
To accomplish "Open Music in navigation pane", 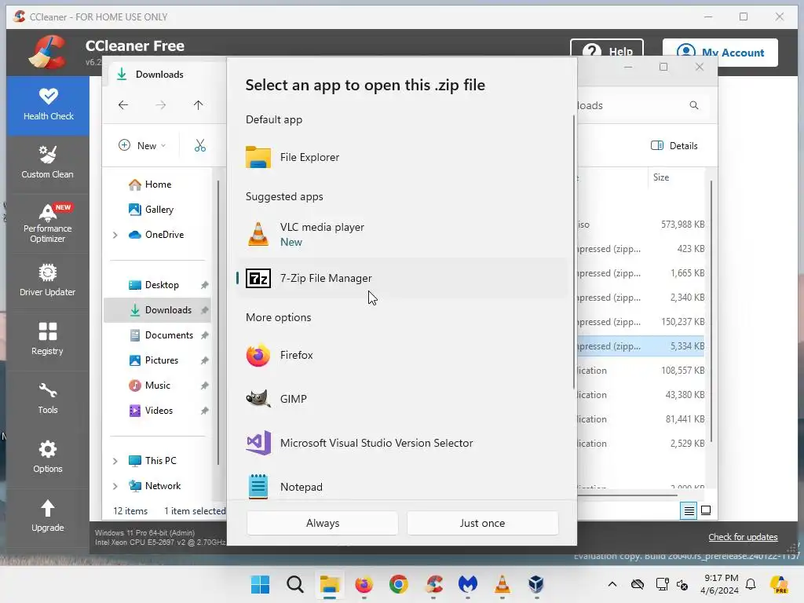I will tap(157, 386).
